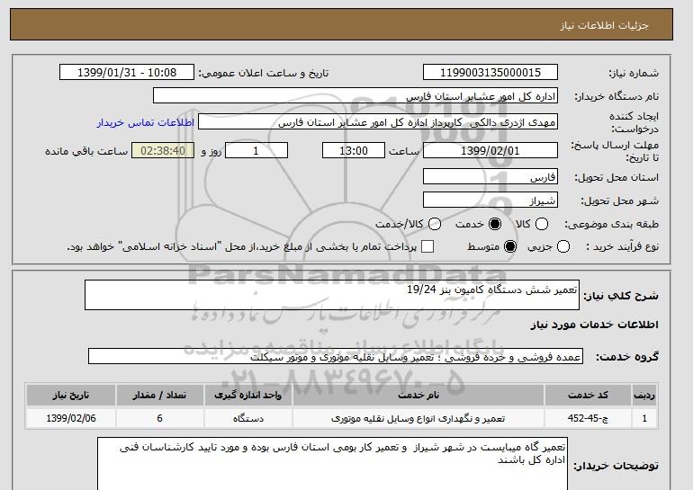This screenshot has width=693, height=490.
Task: Click the label توضیحات خریدار
Action: pos(616,466)
